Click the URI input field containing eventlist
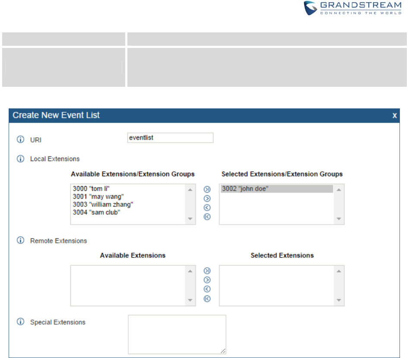The height and width of the screenshot is (358, 409). 170,138
